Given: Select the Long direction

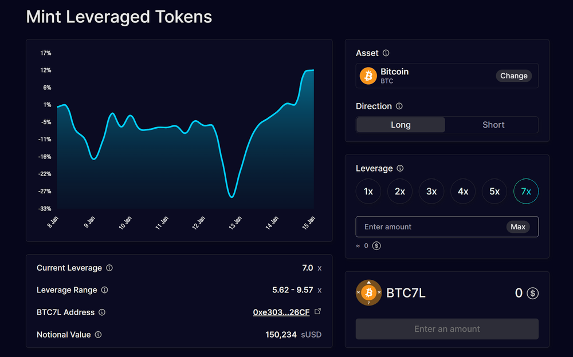Looking at the screenshot, I should (x=401, y=125).
